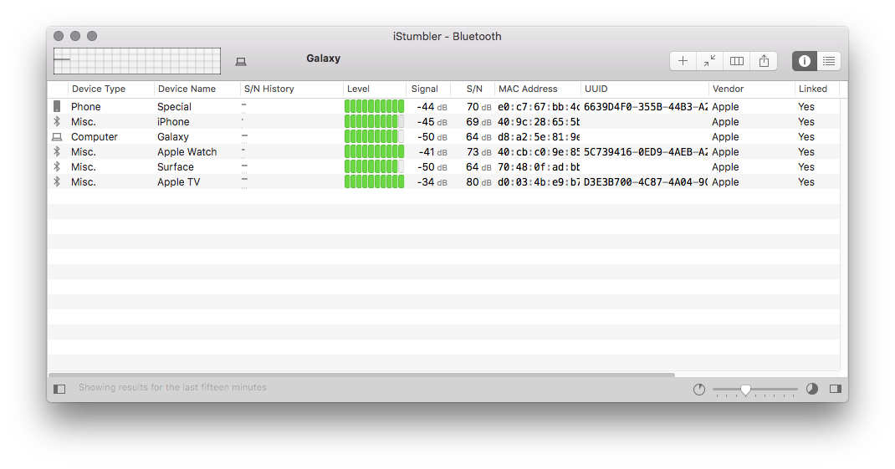Click the Phone device type cell
This screenshot has width=895, height=469.
(85, 107)
